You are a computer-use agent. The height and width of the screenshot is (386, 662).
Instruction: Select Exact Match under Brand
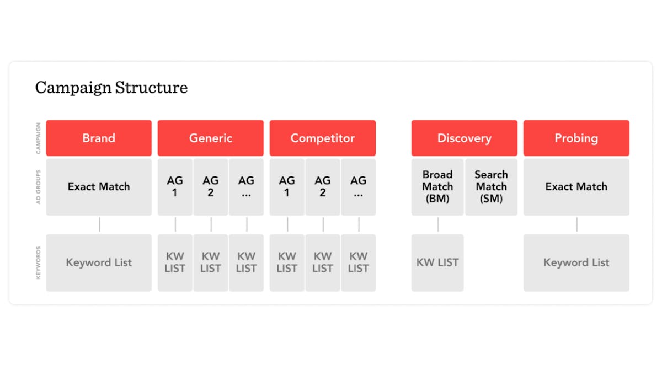click(x=99, y=187)
